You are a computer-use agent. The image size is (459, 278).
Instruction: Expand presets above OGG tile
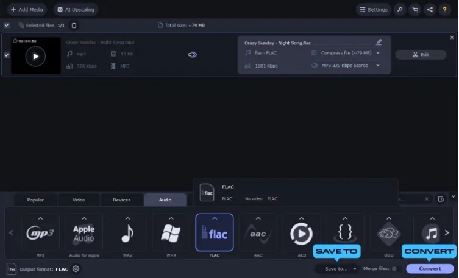click(x=389, y=218)
